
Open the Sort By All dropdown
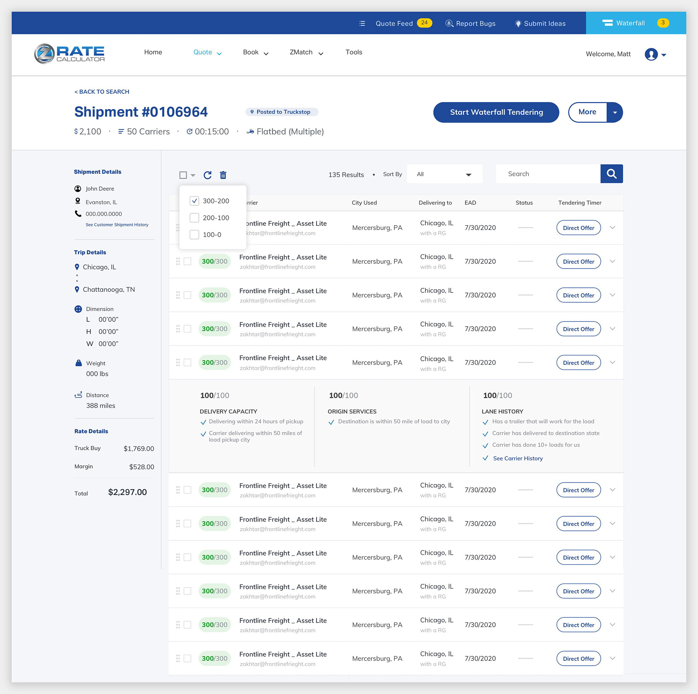click(444, 174)
